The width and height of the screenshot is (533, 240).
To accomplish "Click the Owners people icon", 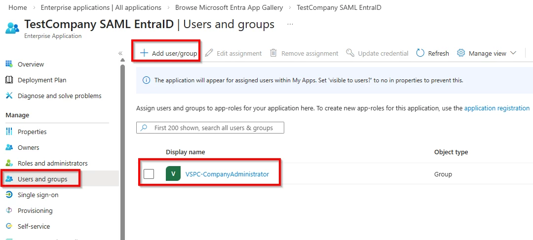I will [9, 147].
